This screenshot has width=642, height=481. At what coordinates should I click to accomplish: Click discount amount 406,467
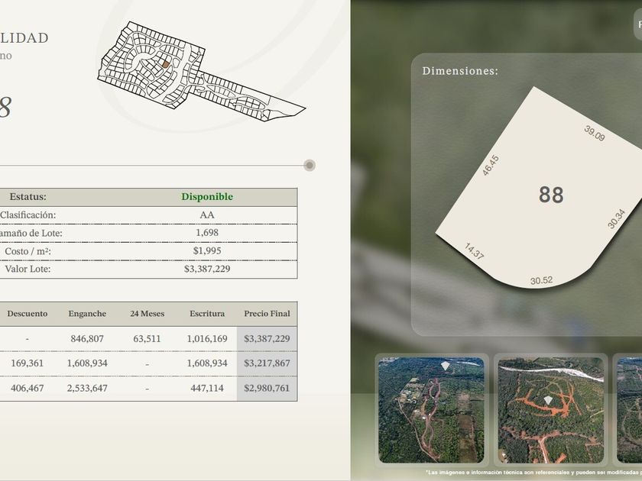pos(27,388)
